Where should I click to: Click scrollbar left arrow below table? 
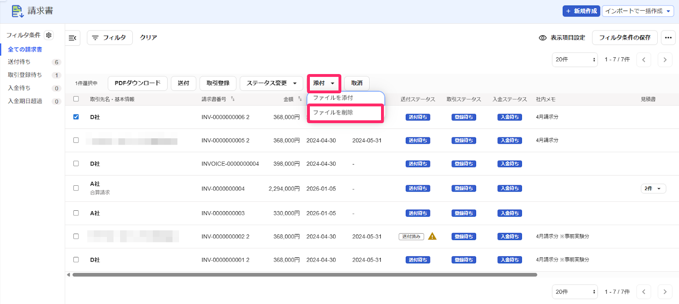(x=68, y=275)
